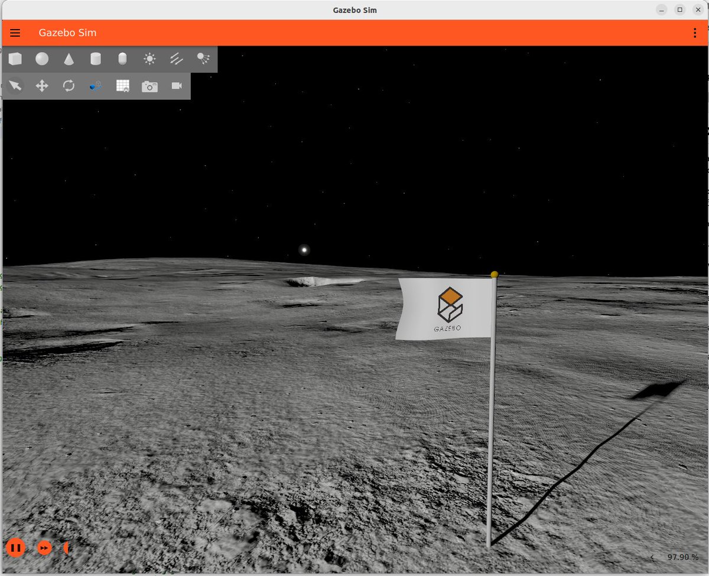This screenshot has height=576, width=709.
Task: Select the Gazebo flag in the scene
Action: (444, 308)
